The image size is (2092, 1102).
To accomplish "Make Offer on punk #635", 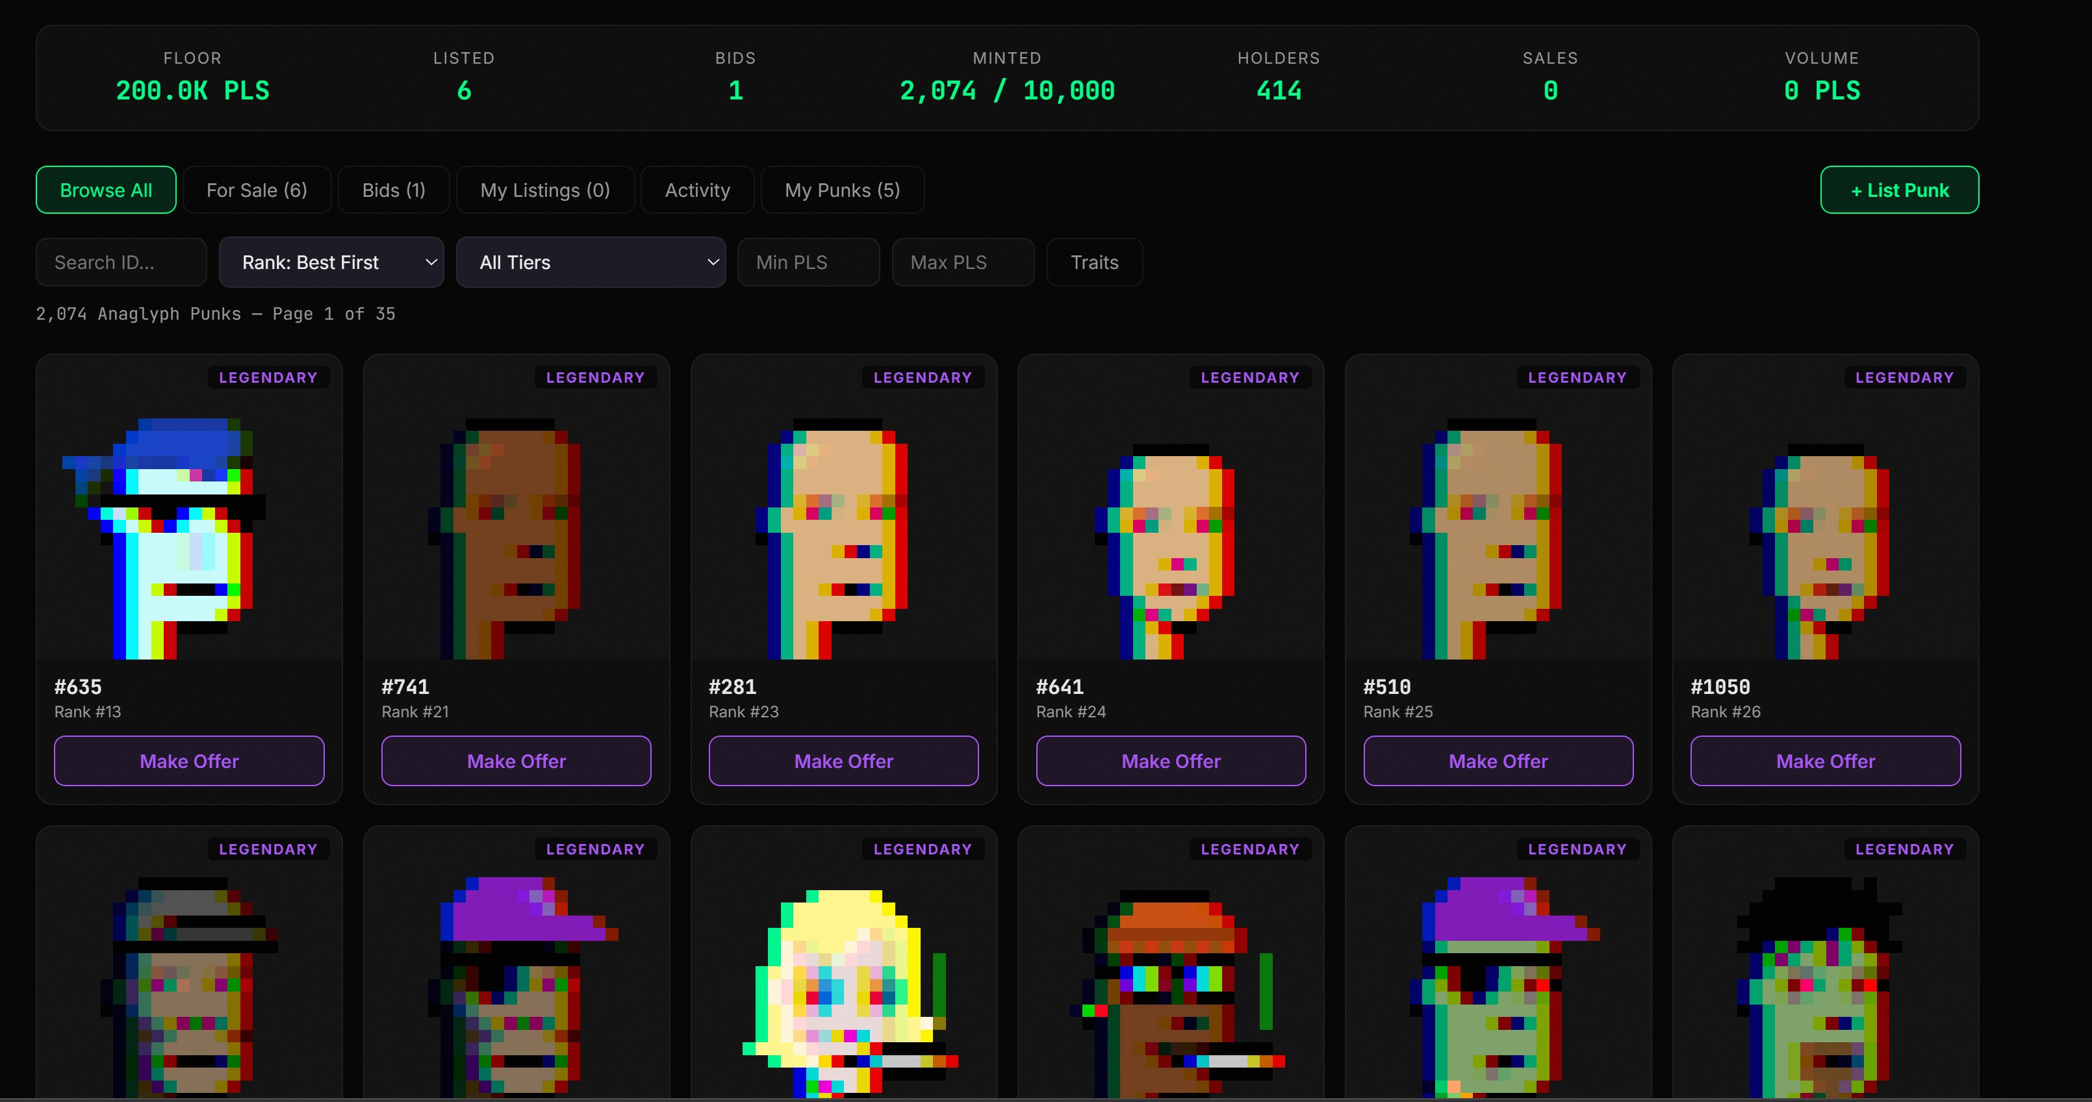I will (x=189, y=761).
